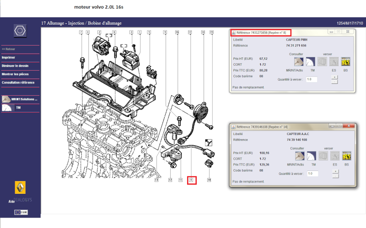Screen dimensions: 366x228
Task: Select part label 10 on diagram
Action: 209,180
